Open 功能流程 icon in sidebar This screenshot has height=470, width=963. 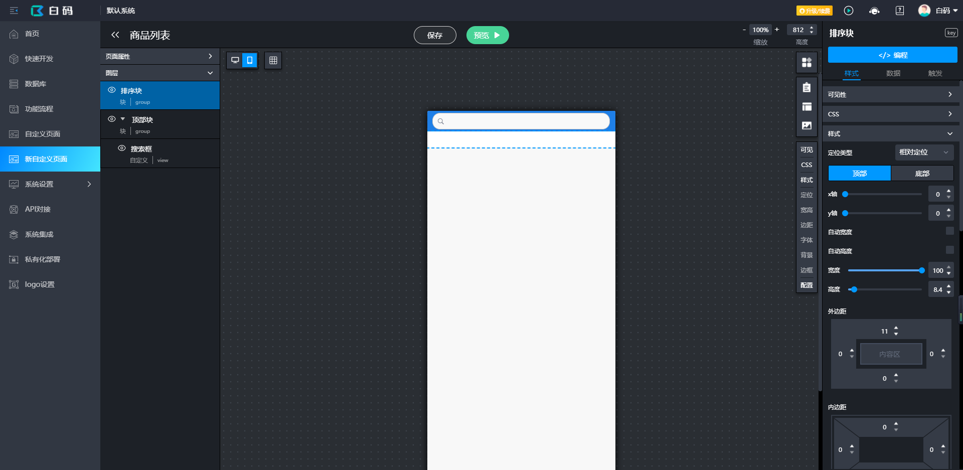point(14,109)
